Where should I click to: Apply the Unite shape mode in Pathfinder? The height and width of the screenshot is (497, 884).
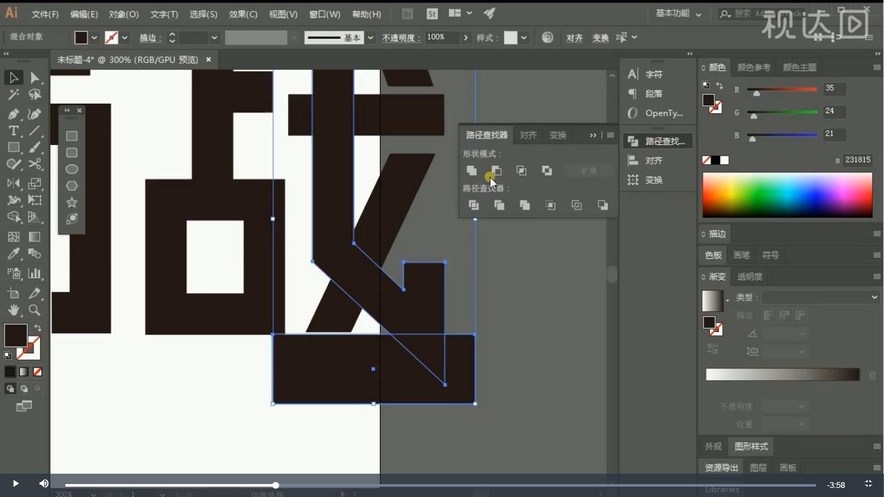tap(472, 170)
